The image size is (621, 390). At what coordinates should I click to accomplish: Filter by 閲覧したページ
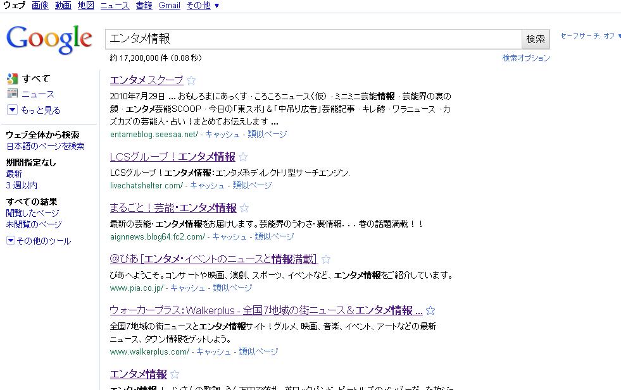coord(32,213)
